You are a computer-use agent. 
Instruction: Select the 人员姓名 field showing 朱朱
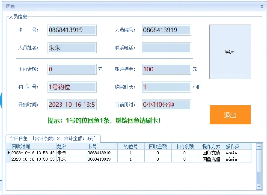point(72,48)
